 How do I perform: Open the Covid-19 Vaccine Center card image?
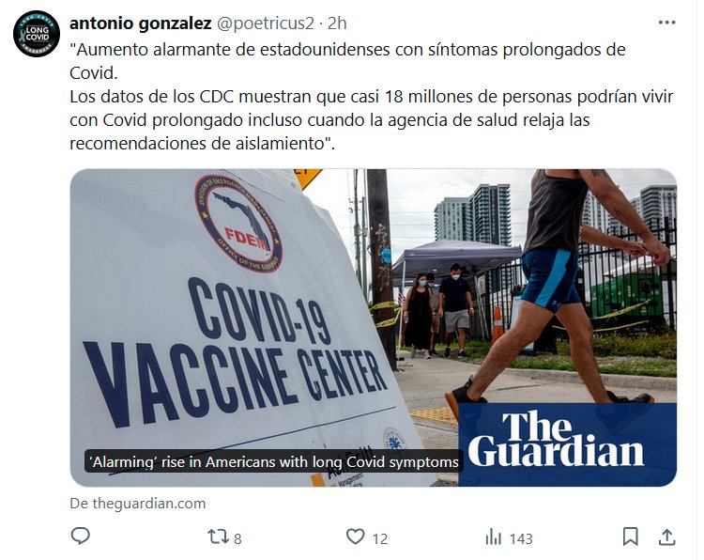pos(373,328)
